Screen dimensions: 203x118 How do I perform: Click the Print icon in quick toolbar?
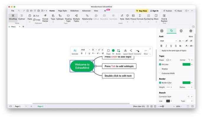click(39, 11)
